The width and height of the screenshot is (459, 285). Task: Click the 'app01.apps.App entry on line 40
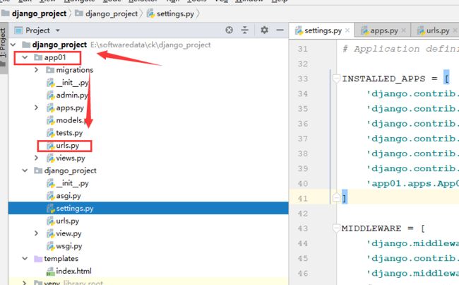[413, 184]
